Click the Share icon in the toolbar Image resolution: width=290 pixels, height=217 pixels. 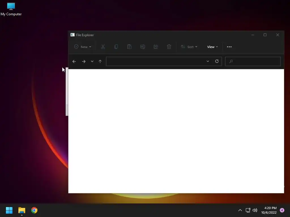pos(156,47)
